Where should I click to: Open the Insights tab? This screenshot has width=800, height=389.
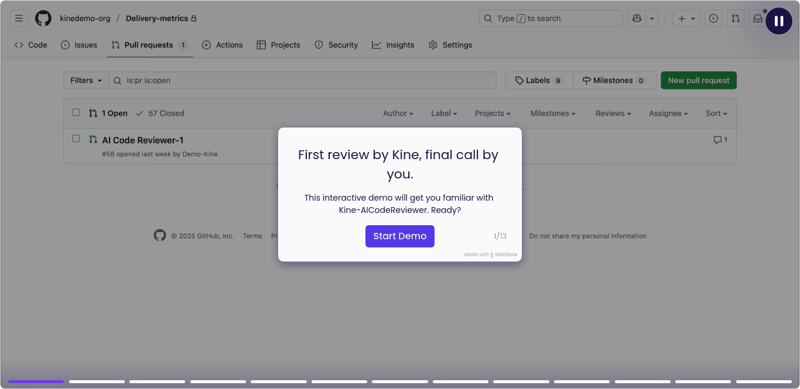point(393,44)
